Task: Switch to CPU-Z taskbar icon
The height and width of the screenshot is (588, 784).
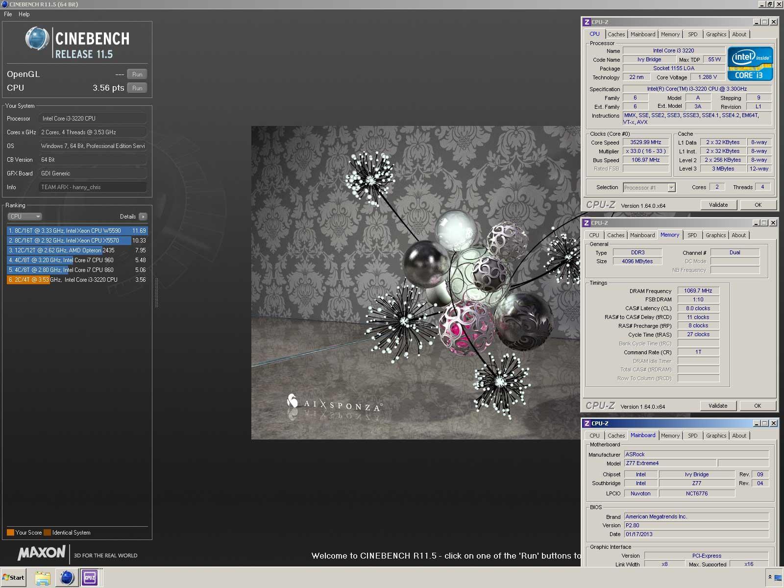Action: [x=90, y=578]
